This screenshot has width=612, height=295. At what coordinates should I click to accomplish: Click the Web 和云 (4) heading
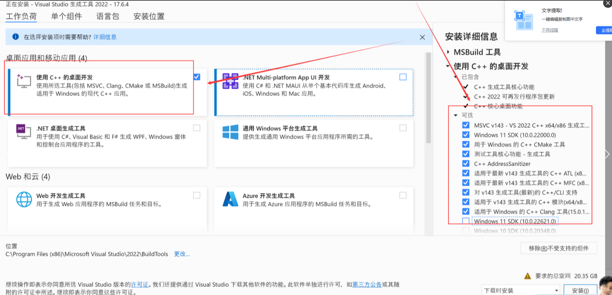click(28, 177)
